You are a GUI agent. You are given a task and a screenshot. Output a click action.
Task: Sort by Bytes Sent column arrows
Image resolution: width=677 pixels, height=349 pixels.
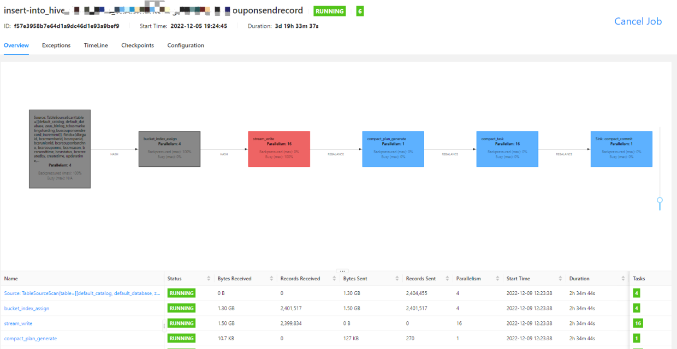(397, 279)
